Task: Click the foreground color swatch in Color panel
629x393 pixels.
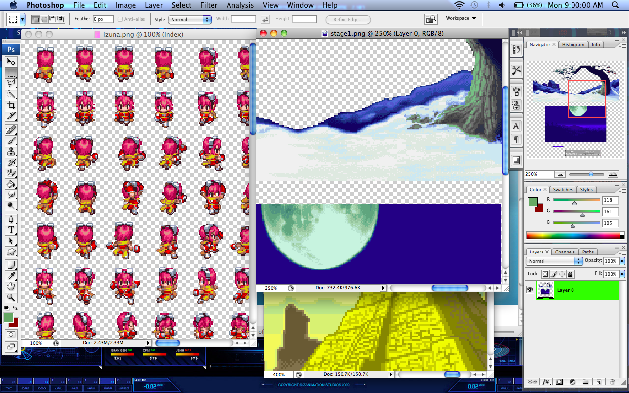Action: click(x=532, y=202)
